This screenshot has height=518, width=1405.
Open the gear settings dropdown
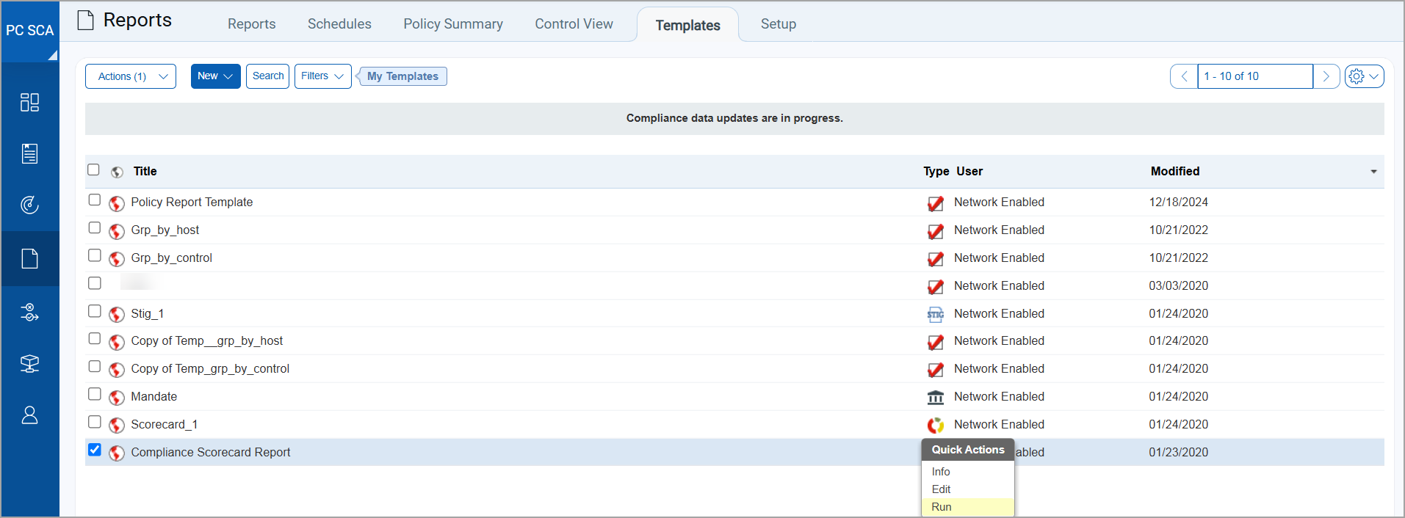click(x=1365, y=76)
